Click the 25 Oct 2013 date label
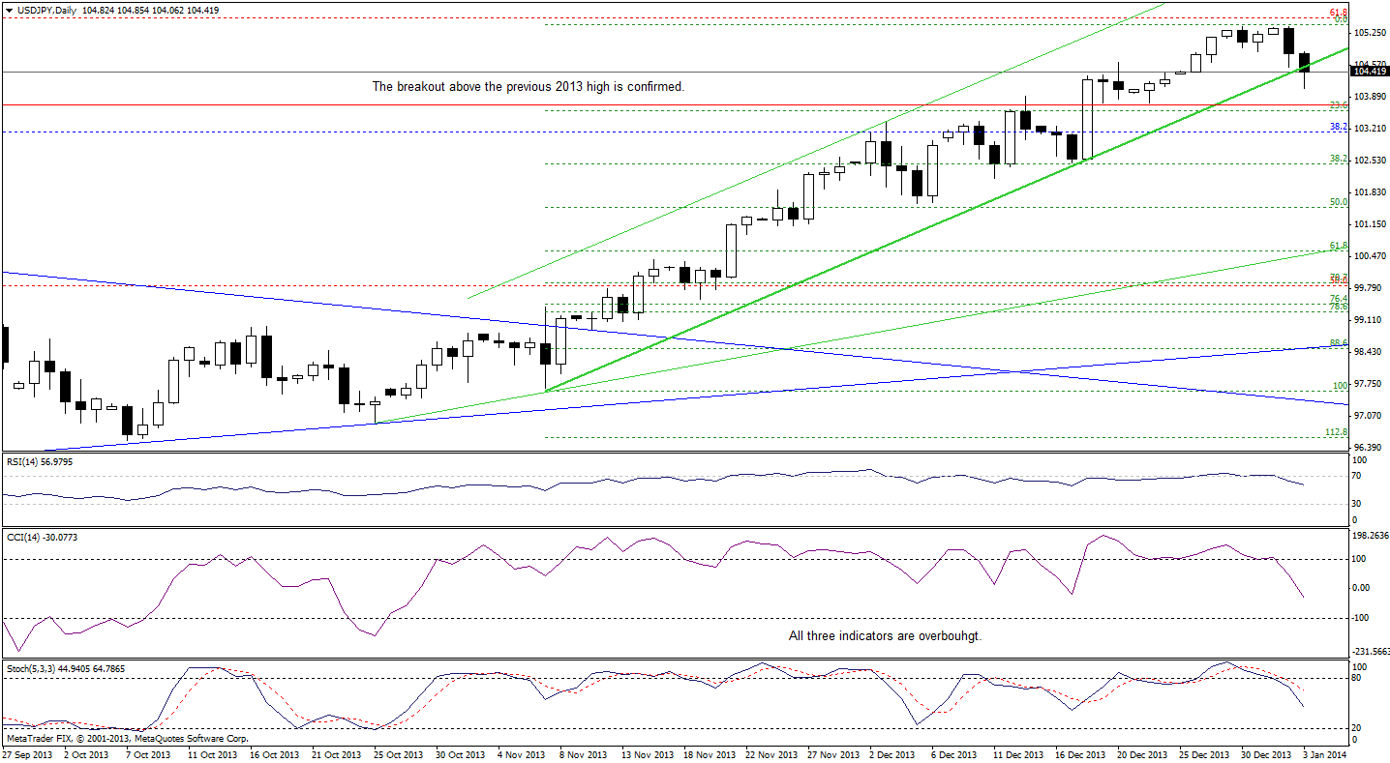The image size is (1390, 763). pyautogui.click(x=400, y=754)
